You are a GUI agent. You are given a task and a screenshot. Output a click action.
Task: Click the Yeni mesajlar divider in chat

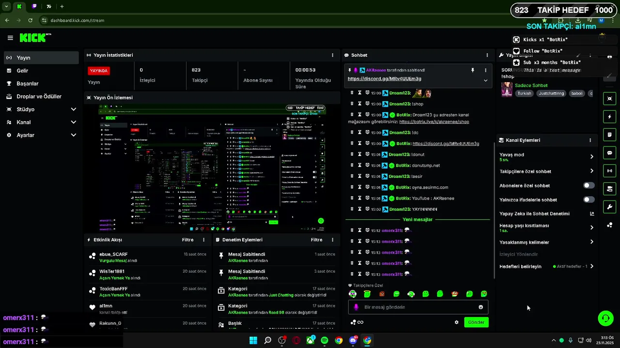point(418,219)
